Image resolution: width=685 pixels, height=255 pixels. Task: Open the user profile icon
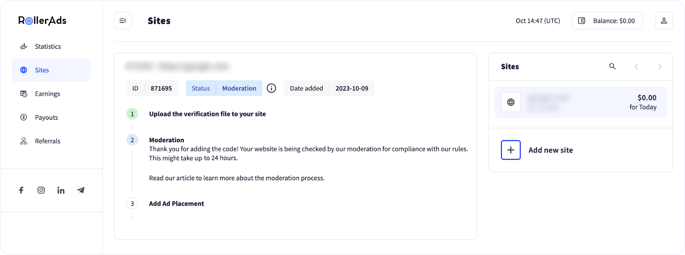pyautogui.click(x=664, y=21)
